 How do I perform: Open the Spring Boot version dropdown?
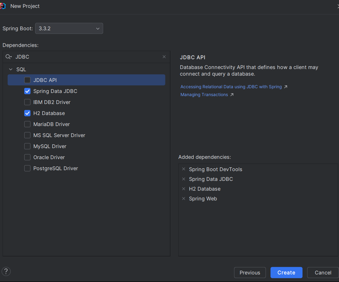(69, 28)
